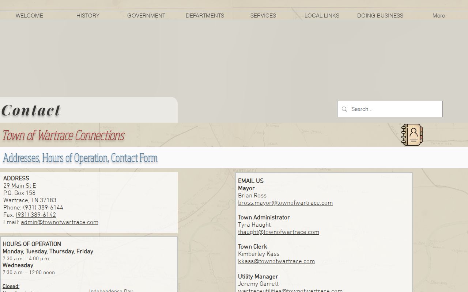Open the HISTORY menu item

[88, 15]
